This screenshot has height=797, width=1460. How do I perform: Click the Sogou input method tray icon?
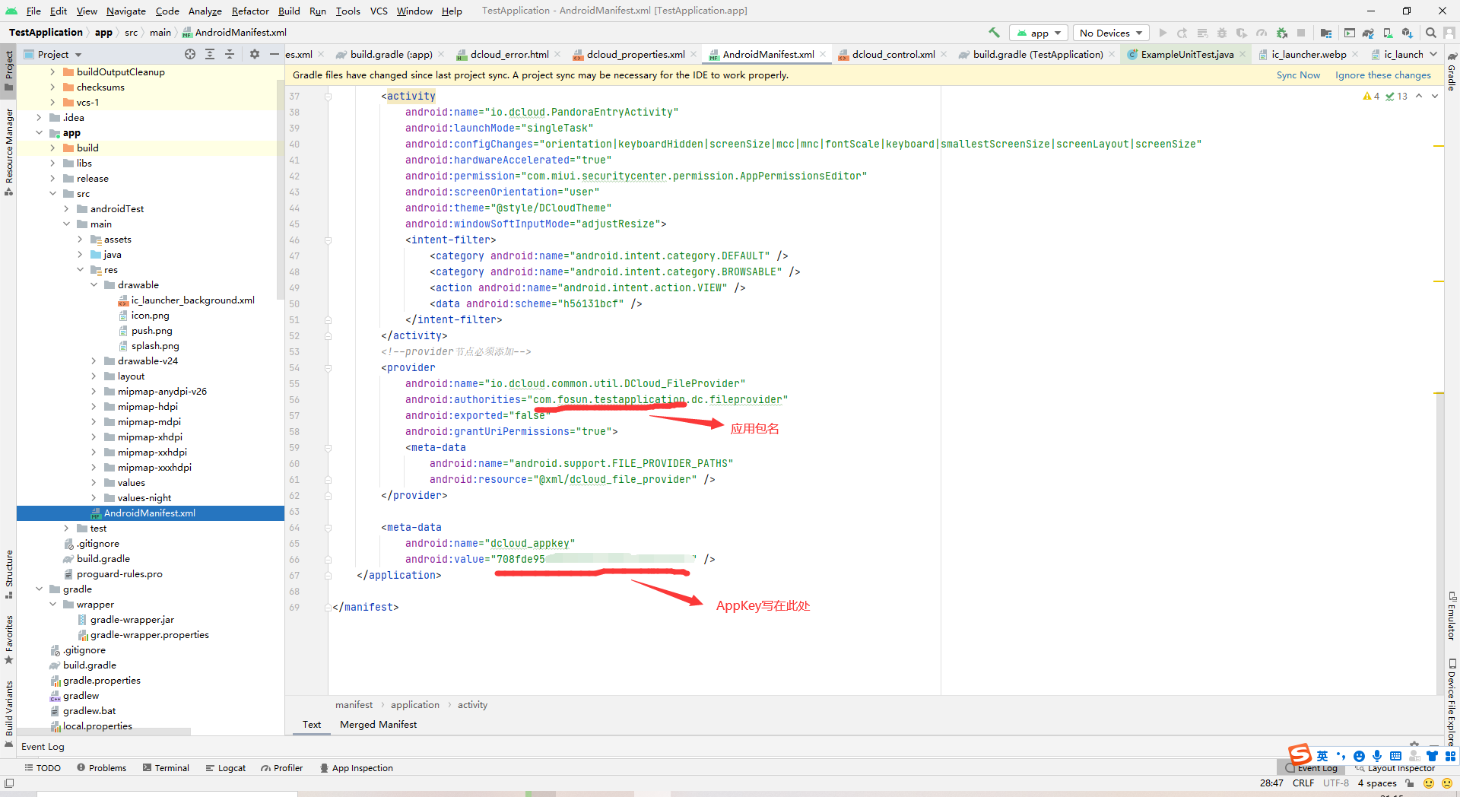click(1300, 754)
